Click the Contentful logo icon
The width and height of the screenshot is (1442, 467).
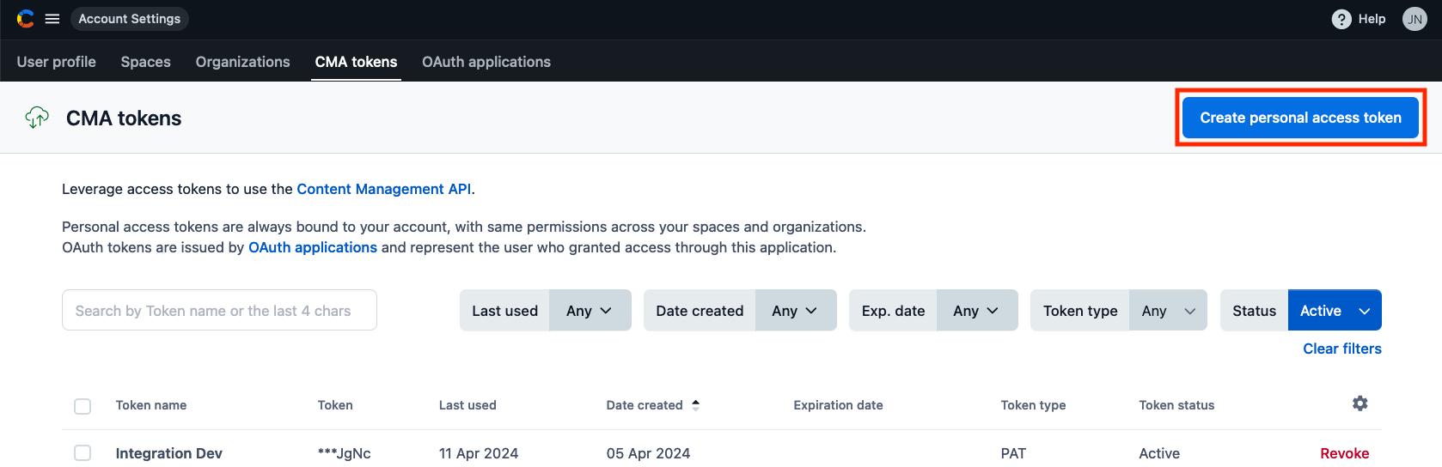pyautogui.click(x=26, y=18)
